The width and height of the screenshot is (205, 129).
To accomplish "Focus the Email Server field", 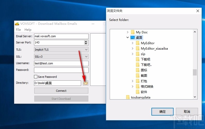I will coord(61,36).
